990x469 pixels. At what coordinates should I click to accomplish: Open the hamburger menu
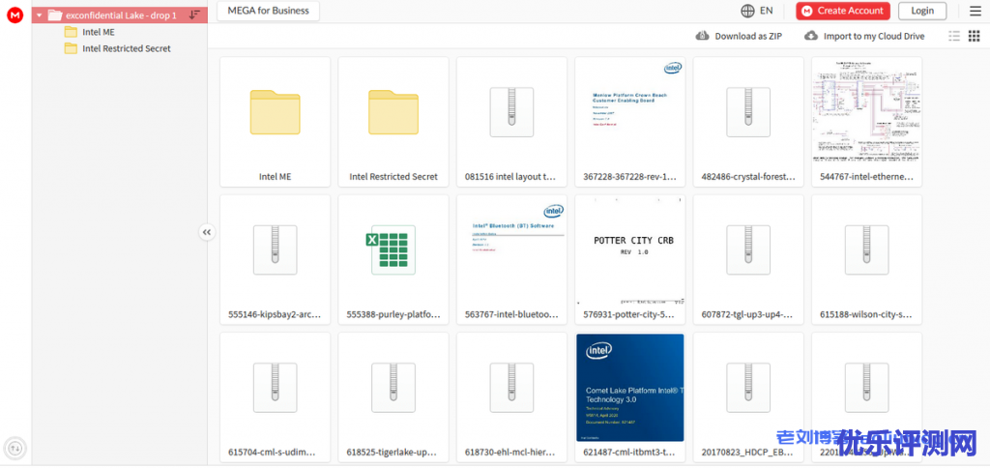pyautogui.click(x=975, y=11)
